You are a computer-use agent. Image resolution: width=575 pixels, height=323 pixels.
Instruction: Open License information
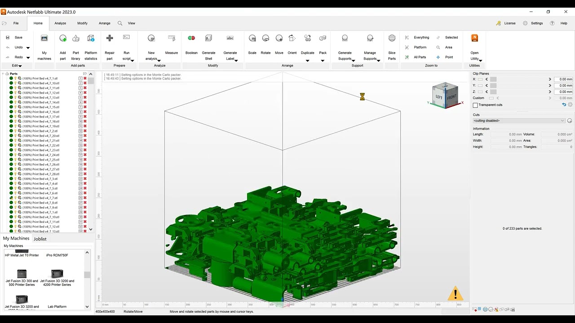coord(506,23)
